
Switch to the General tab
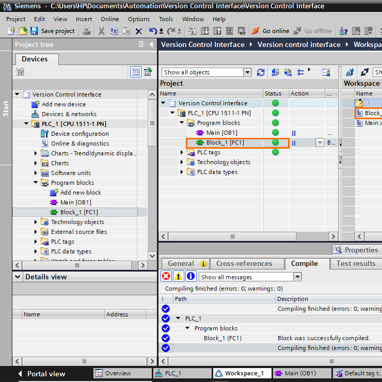point(185,264)
